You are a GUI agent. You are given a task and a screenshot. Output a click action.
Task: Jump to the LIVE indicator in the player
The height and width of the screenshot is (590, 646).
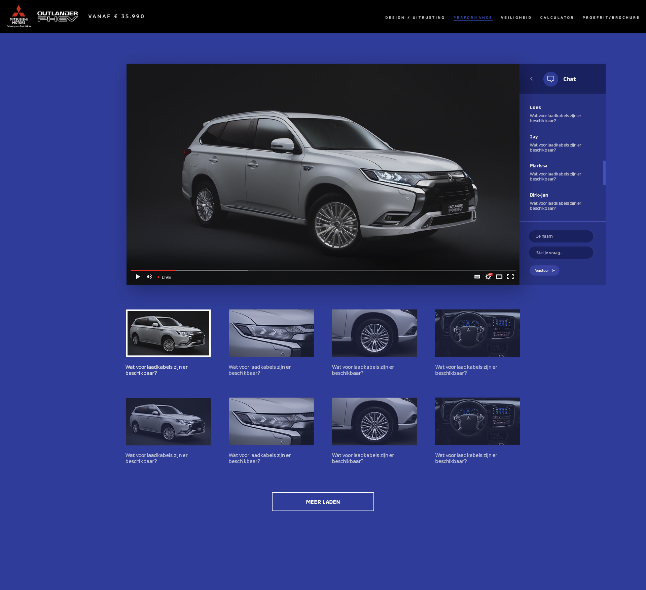coord(164,277)
